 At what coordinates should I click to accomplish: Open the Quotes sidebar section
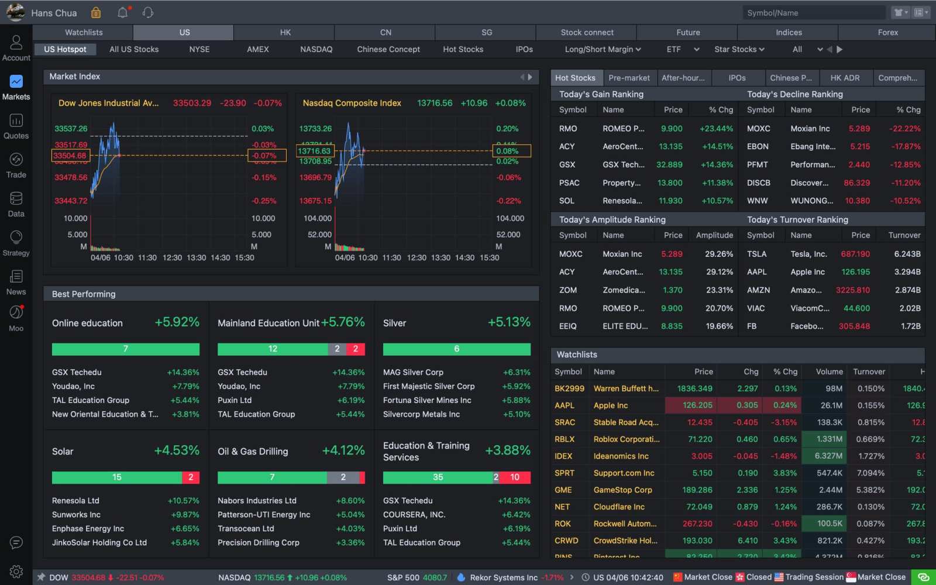(16, 126)
